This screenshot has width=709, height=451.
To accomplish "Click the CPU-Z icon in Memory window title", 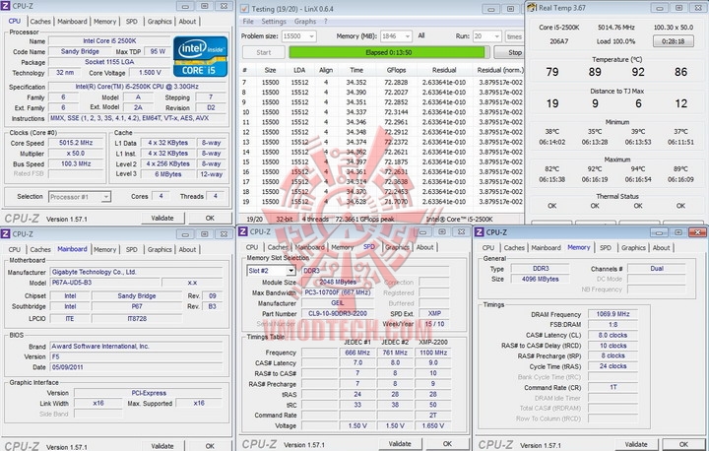I will coord(480,232).
